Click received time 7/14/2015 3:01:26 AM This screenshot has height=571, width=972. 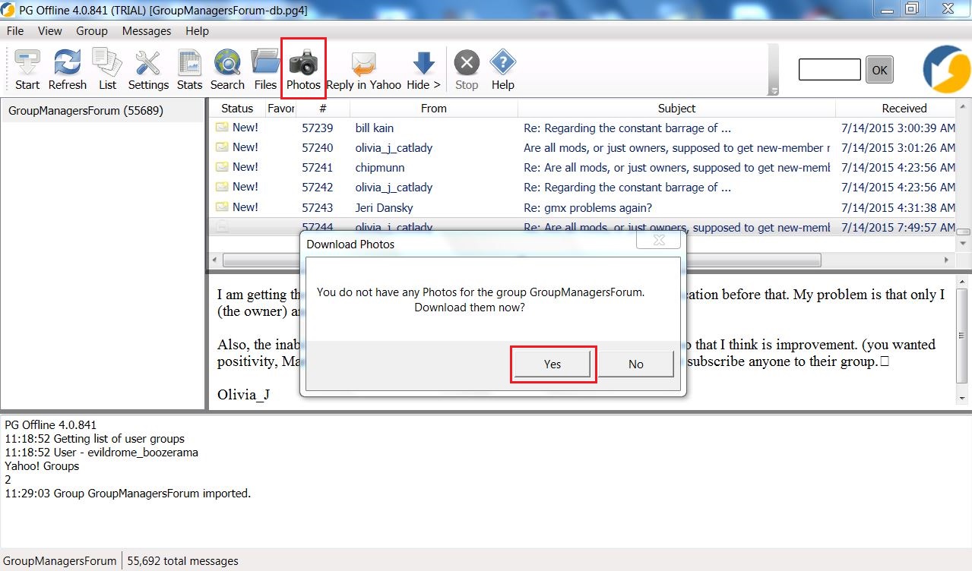pyautogui.click(x=899, y=148)
